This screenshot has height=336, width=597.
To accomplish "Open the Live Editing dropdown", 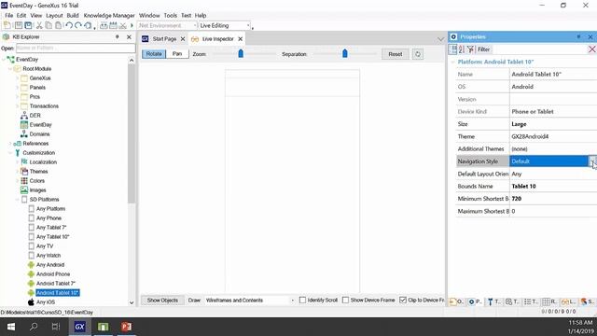I will 248,25.
